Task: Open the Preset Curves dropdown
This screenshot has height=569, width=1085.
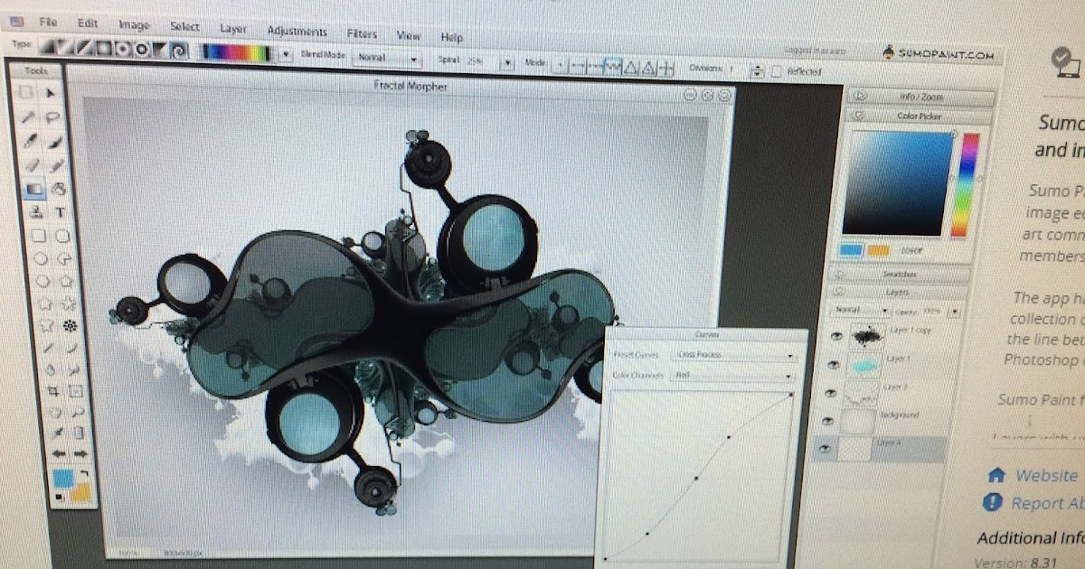Action: click(790, 356)
